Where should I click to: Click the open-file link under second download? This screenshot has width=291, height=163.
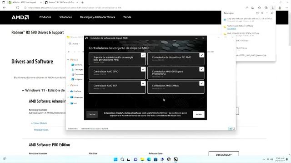(x=231, y=29)
